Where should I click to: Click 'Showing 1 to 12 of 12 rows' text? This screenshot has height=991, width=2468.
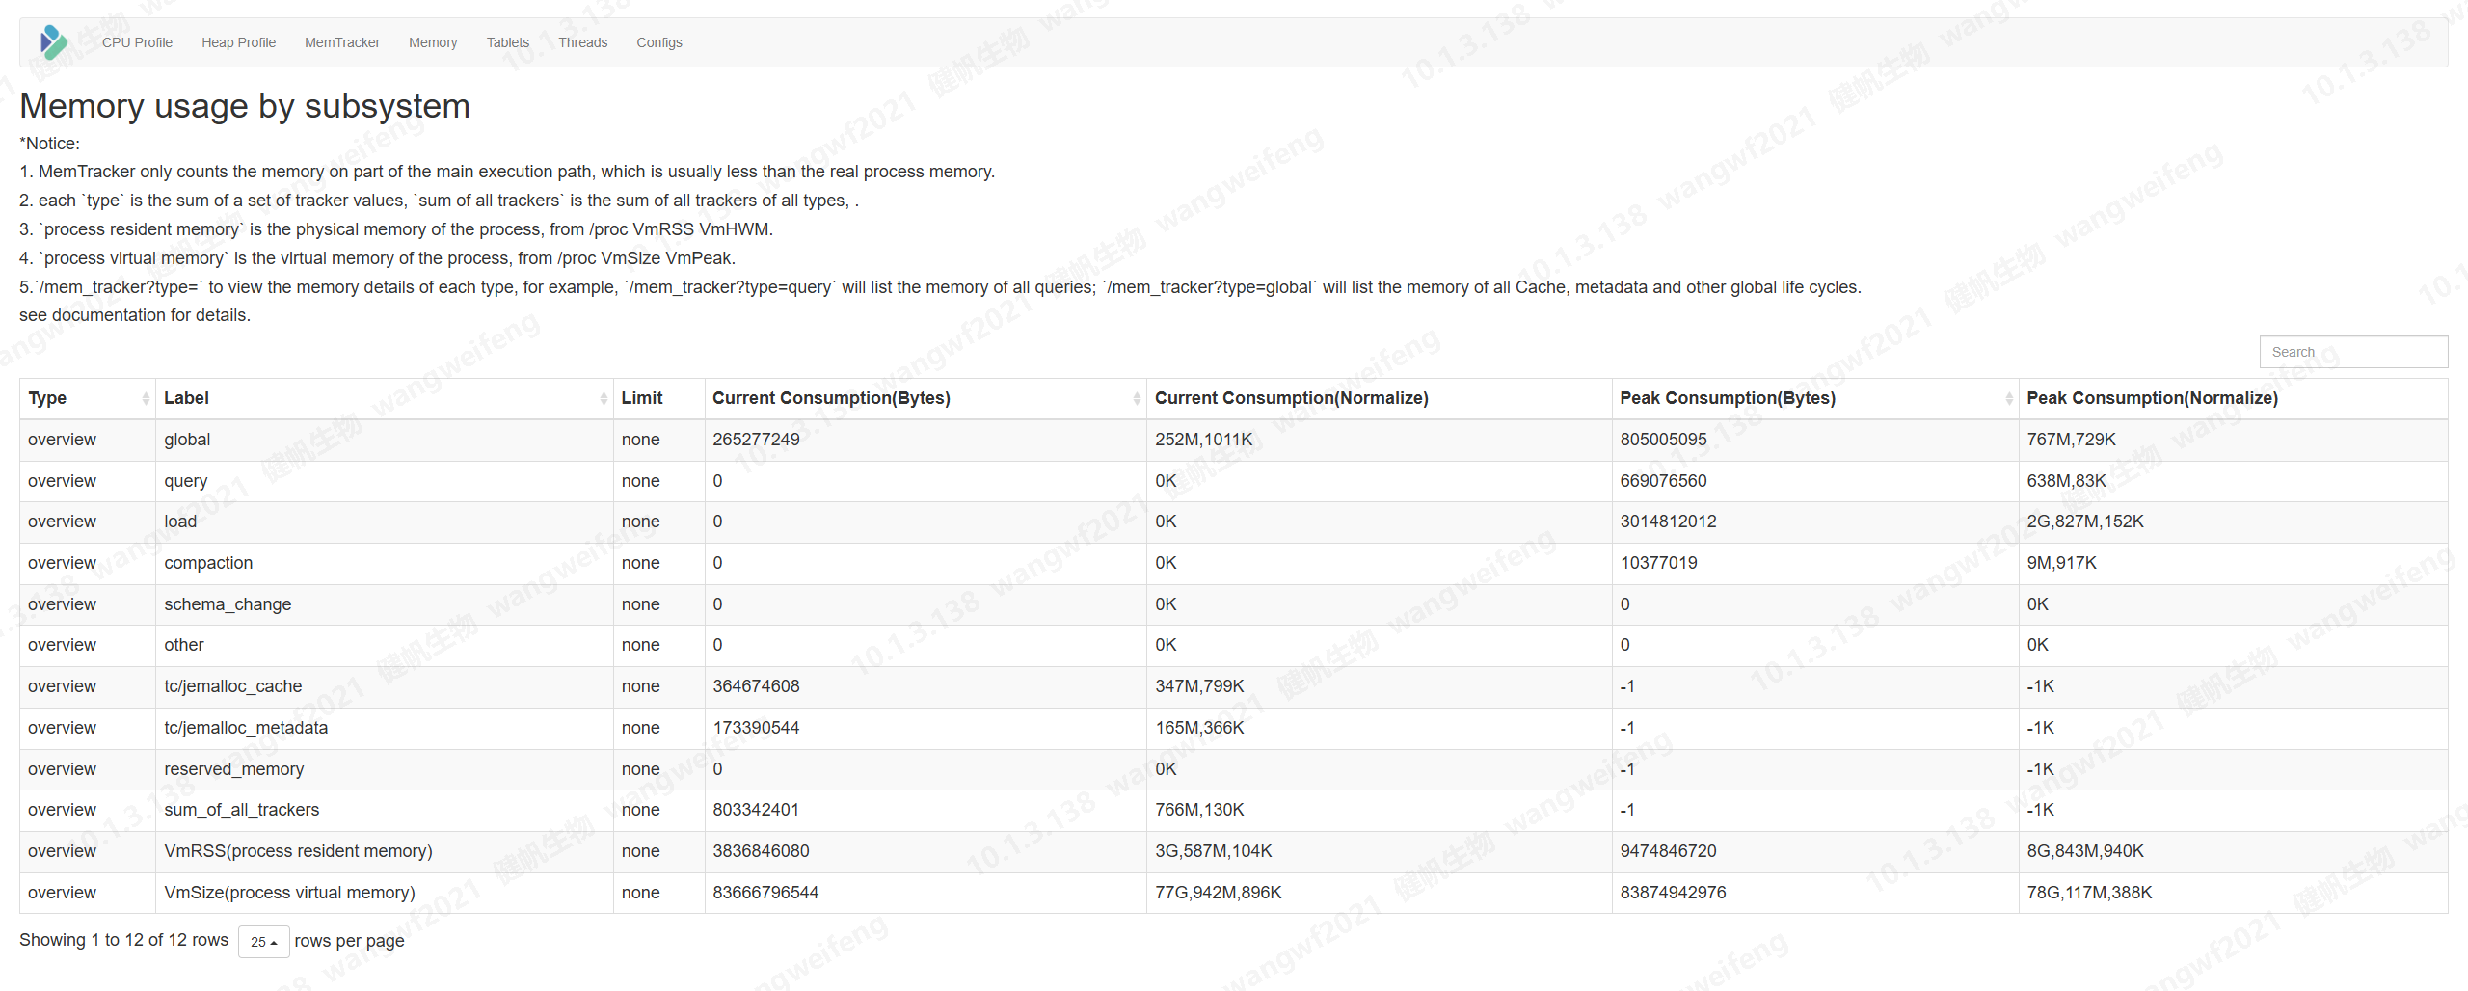[123, 940]
